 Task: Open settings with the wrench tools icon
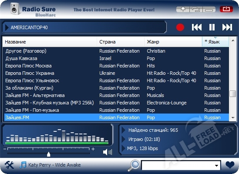point(9,165)
